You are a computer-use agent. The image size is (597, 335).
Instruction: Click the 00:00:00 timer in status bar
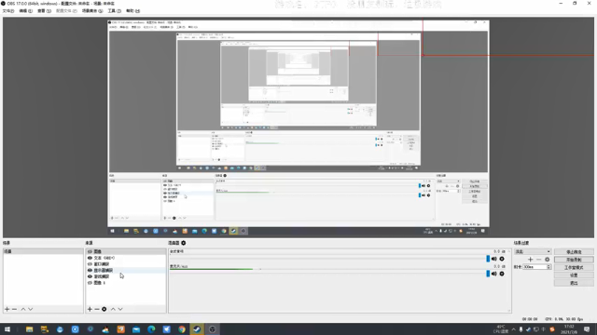(530, 319)
